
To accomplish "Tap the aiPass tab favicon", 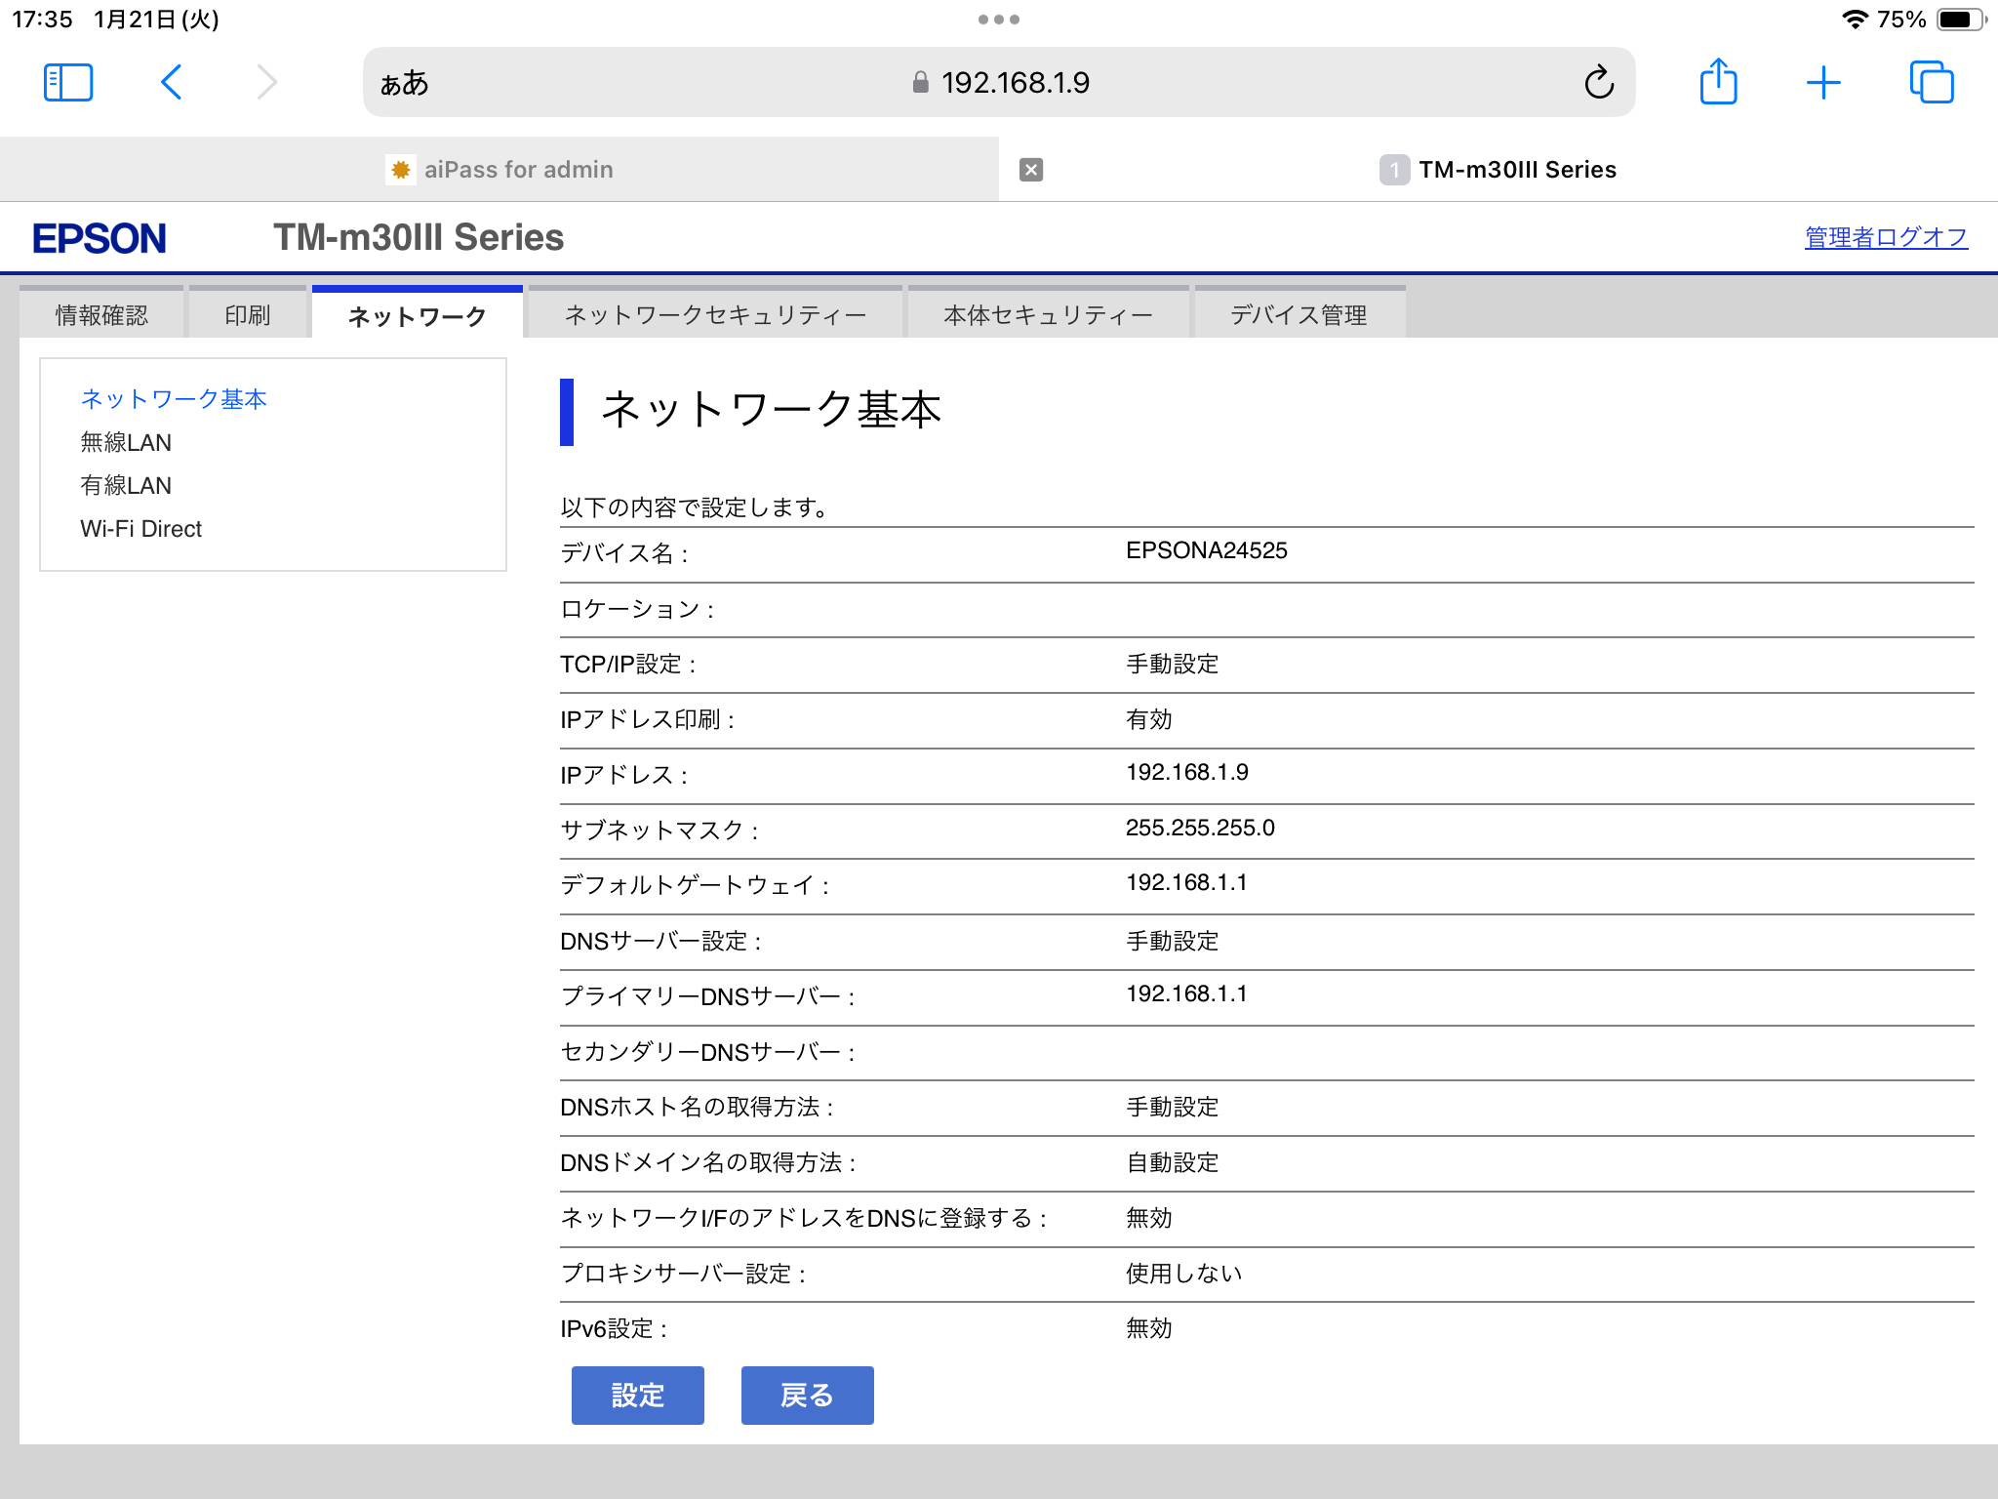I will (400, 170).
